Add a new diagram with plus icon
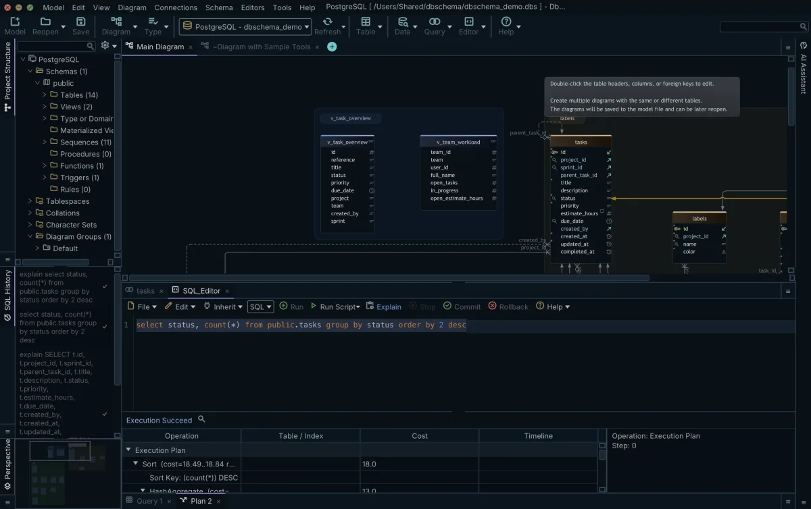 pyautogui.click(x=332, y=47)
